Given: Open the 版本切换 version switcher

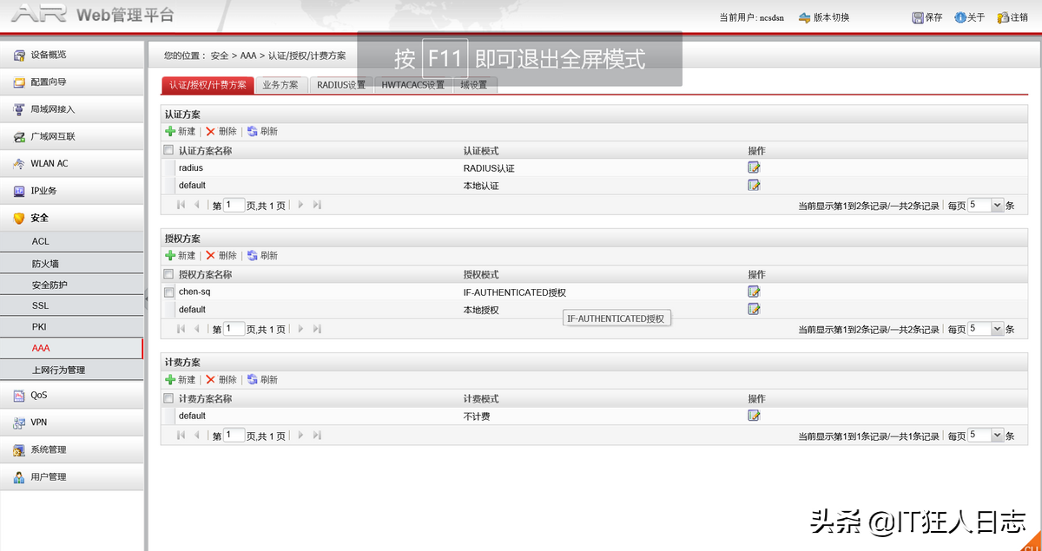Looking at the screenshot, I should (824, 17).
